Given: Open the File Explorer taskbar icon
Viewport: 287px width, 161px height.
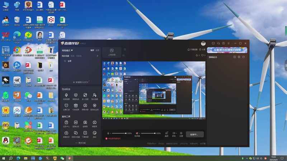Looking at the screenshot, I should (25, 158).
